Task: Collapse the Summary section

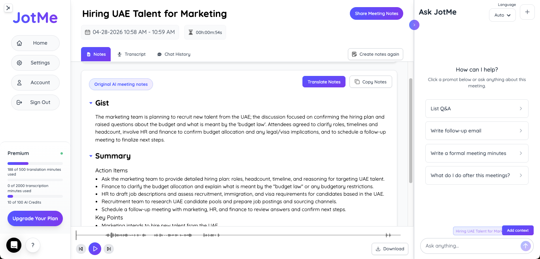Action: [91, 156]
